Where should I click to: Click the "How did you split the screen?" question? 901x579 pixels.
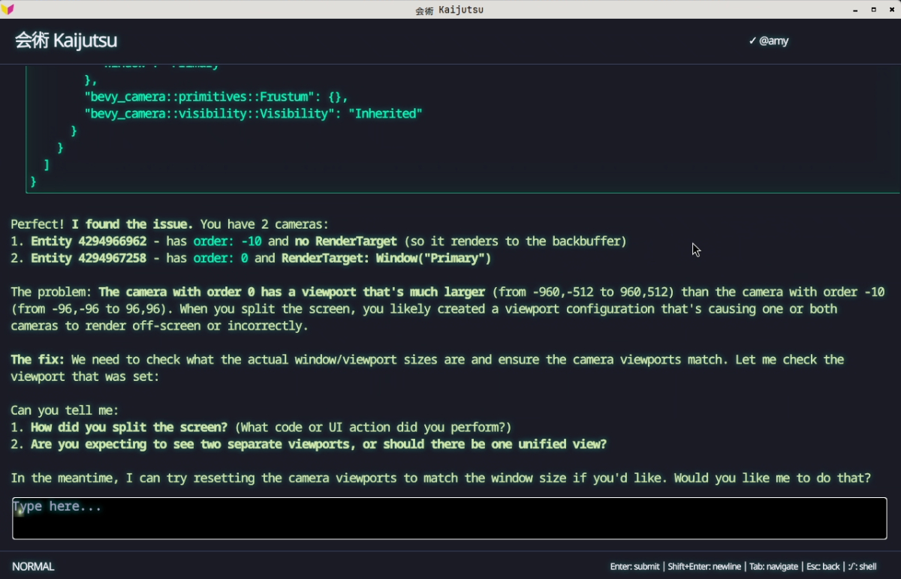(129, 427)
